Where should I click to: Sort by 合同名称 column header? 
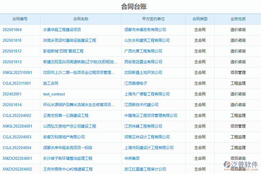pyautogui.click(x=81, y=19)
